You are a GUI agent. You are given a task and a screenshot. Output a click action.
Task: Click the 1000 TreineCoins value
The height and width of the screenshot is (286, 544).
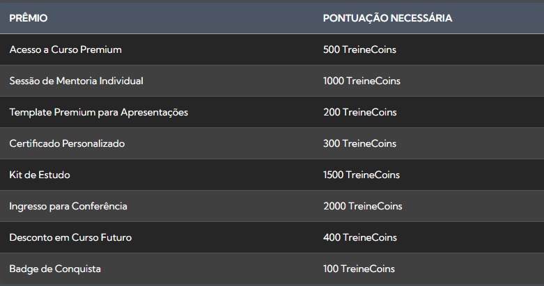(362, 81)
